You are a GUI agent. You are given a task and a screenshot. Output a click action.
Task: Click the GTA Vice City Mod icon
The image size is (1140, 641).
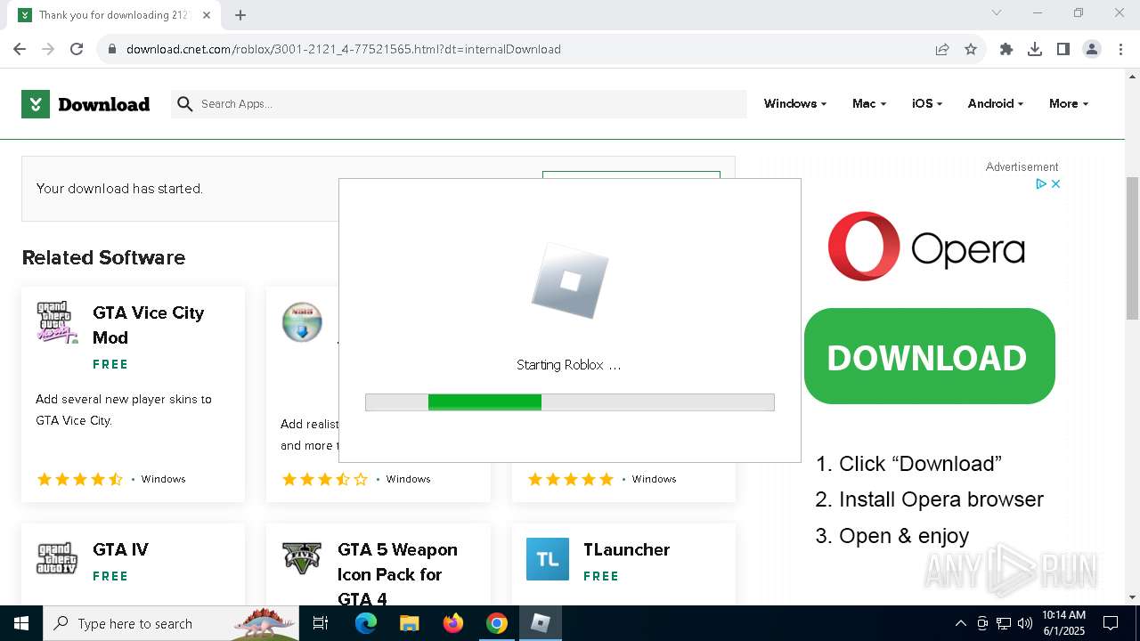57,322
